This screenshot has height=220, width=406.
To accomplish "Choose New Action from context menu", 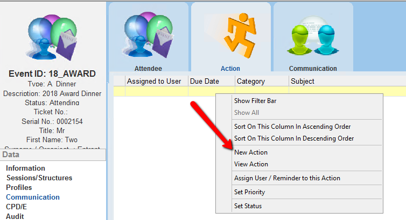I will [251, 152].
